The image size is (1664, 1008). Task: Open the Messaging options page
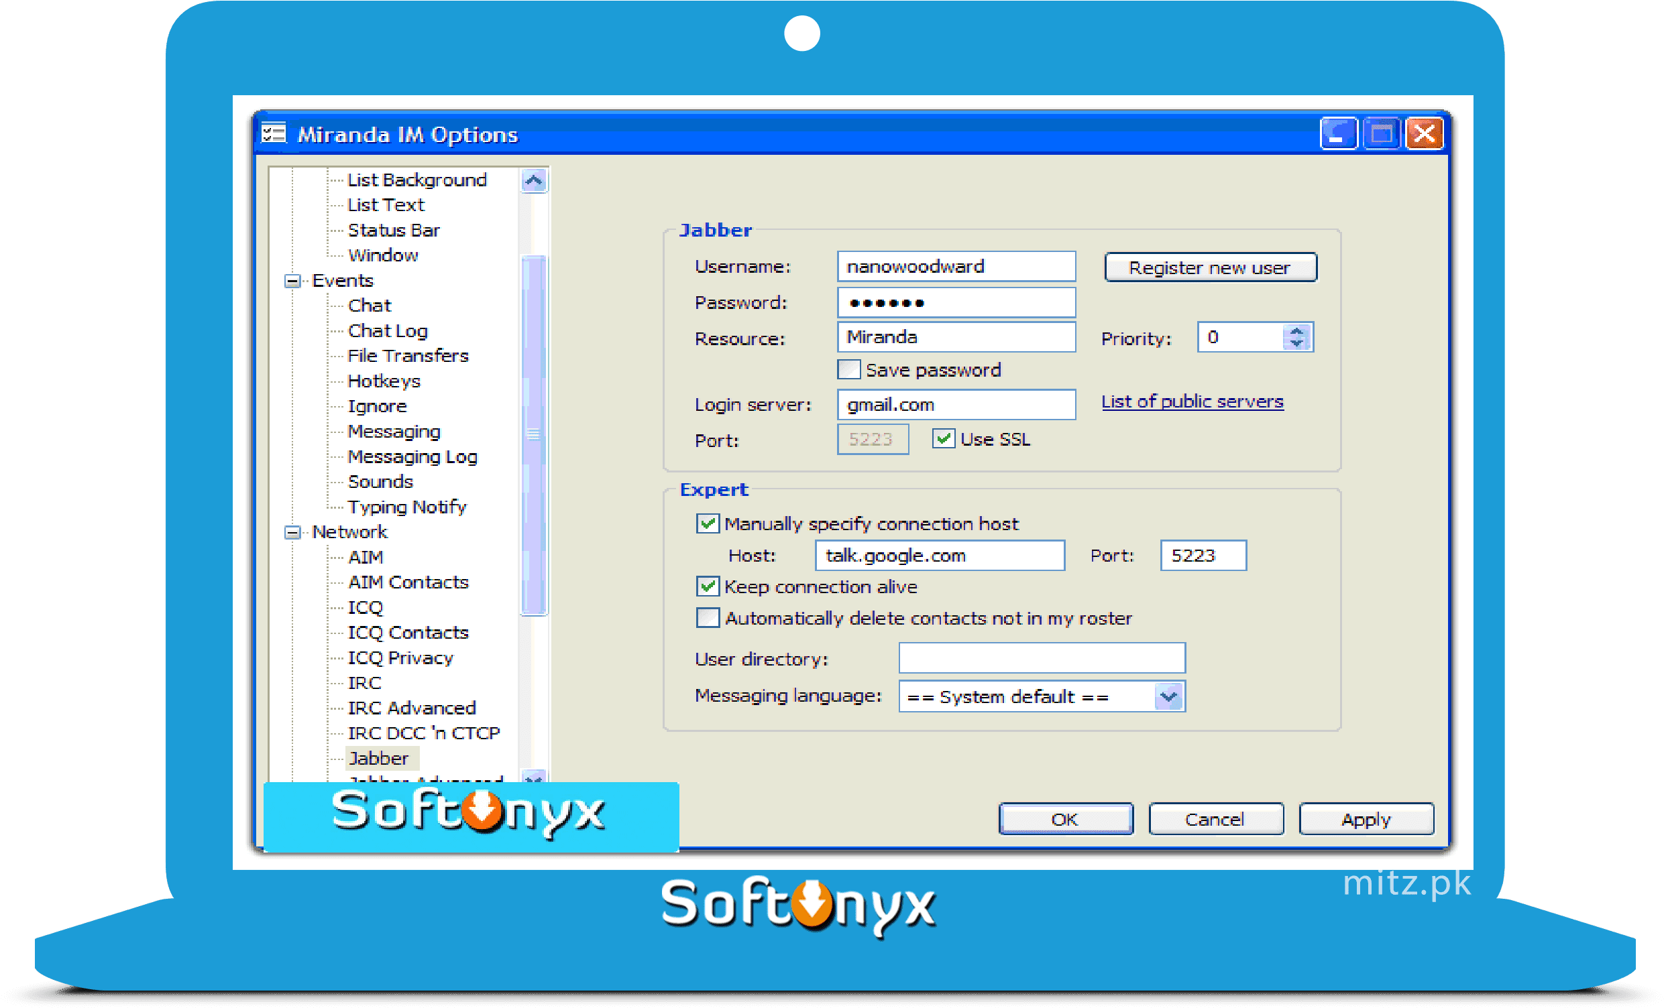point(394,432)
